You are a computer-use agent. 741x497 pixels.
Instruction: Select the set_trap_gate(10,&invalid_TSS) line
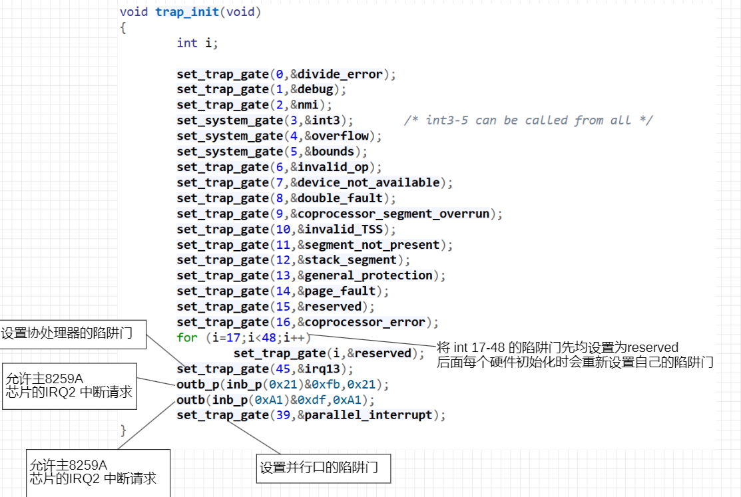(286, 230)
